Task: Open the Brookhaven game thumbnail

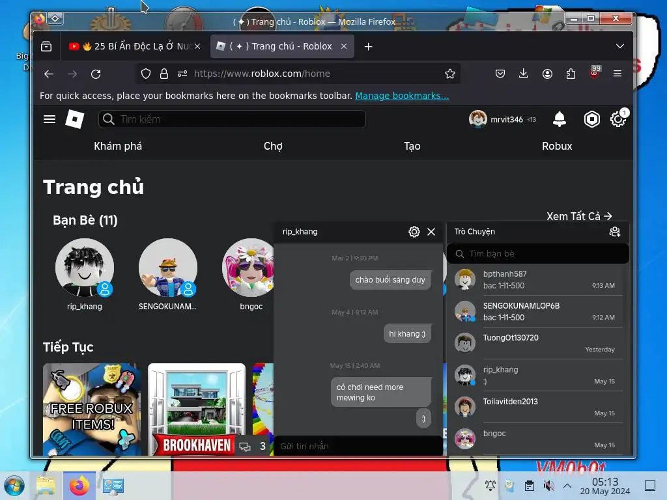Action: pos(197,409)
